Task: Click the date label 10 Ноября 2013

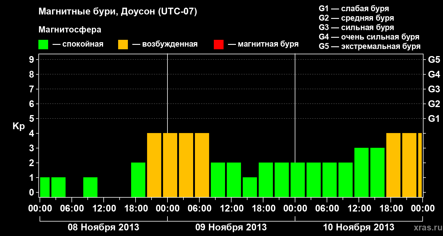Action: tap(359, 227)
